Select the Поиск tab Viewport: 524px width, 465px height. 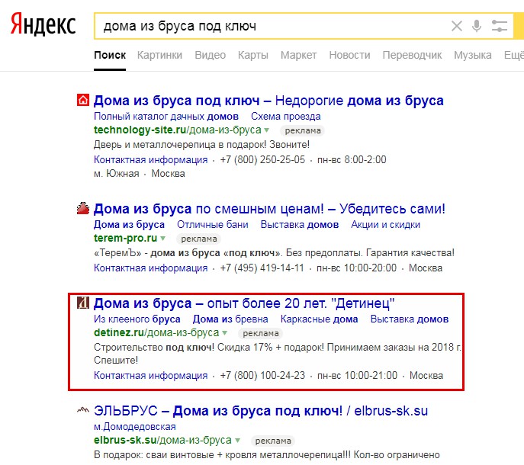110,55
